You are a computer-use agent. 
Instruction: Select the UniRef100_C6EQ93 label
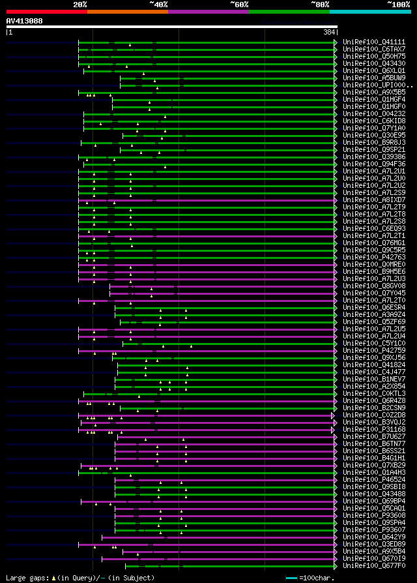[374, 229]
